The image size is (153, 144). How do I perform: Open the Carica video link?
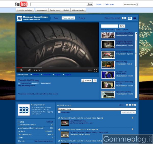(109, 4)
